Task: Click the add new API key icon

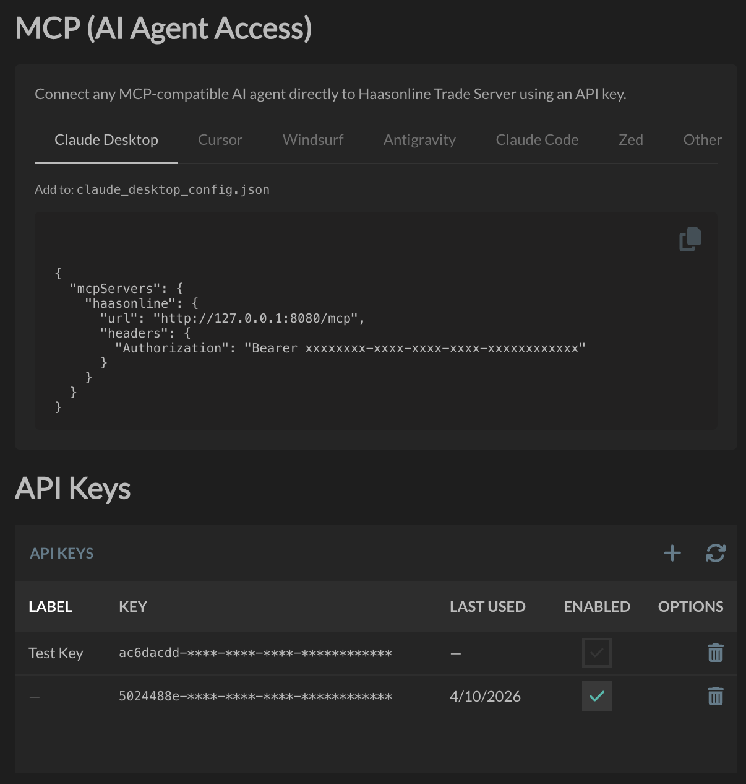Action: (x=672, y=553)
